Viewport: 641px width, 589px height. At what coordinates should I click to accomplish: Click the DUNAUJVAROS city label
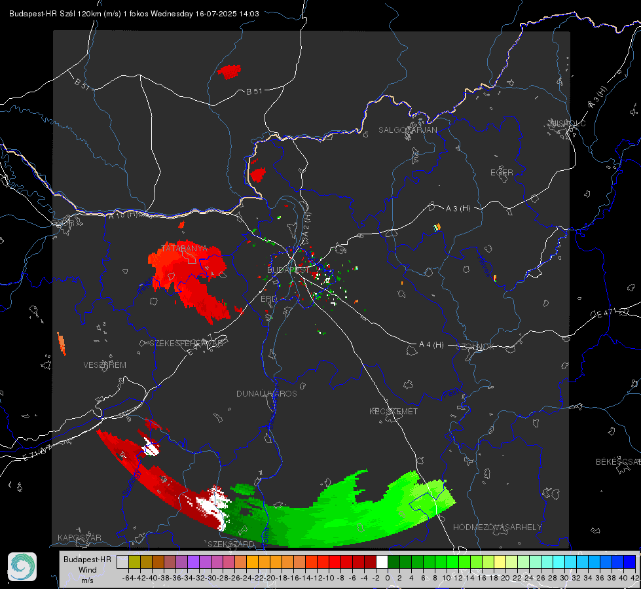coord(266,393)
